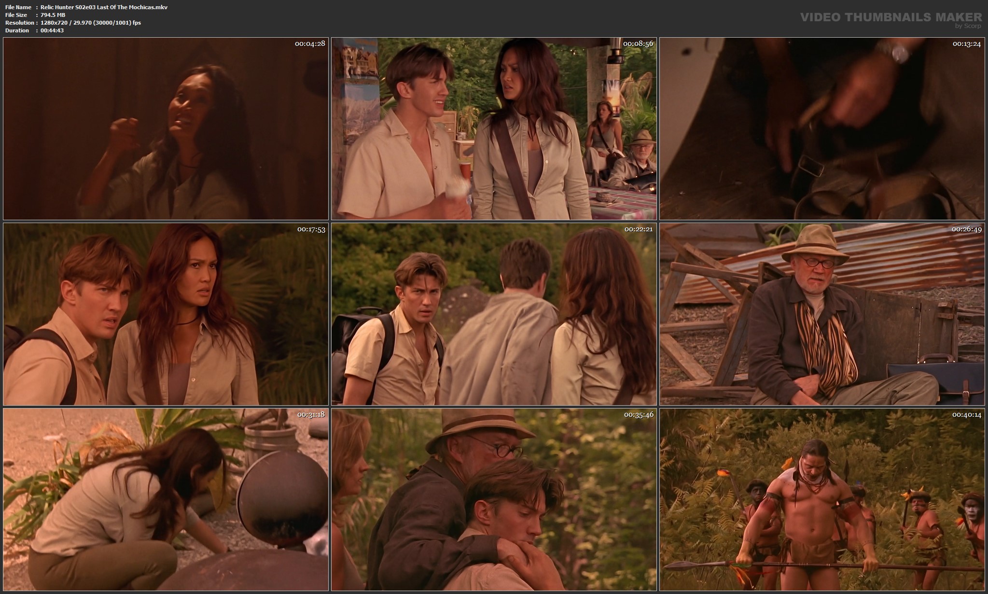Click the Video Thumbnails Maker watermark

(x=891, y=17)
